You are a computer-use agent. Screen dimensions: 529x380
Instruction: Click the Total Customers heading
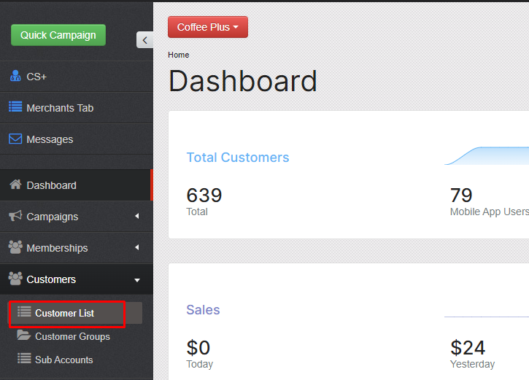[x=238, y=158]
